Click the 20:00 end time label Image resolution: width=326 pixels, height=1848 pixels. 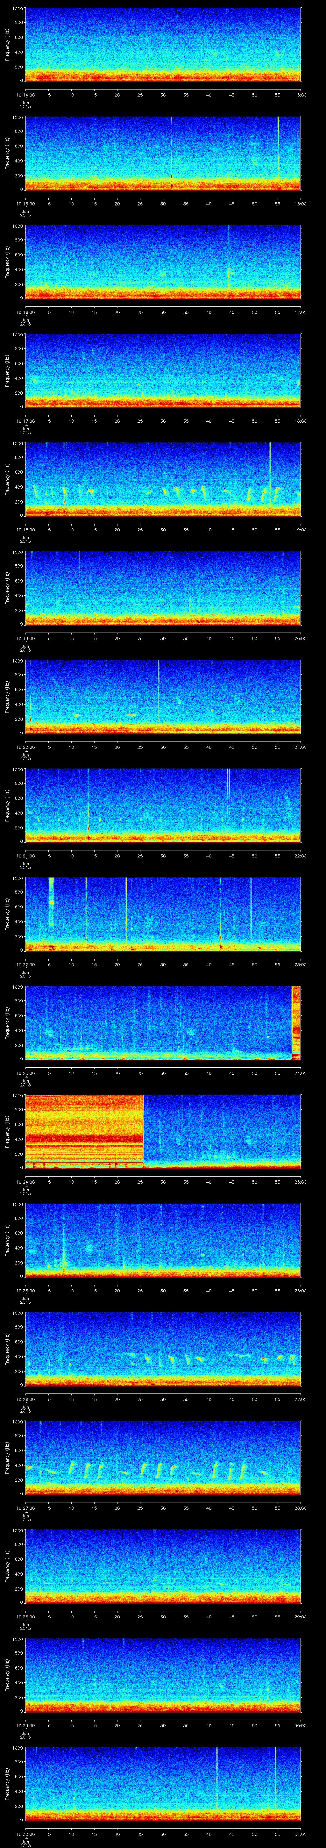(300, 639)
